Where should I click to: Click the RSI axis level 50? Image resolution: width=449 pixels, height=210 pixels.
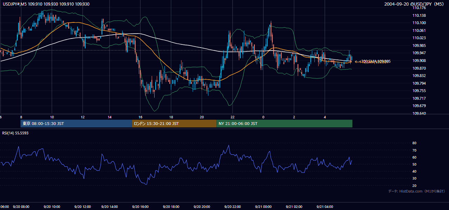point(414,164)
